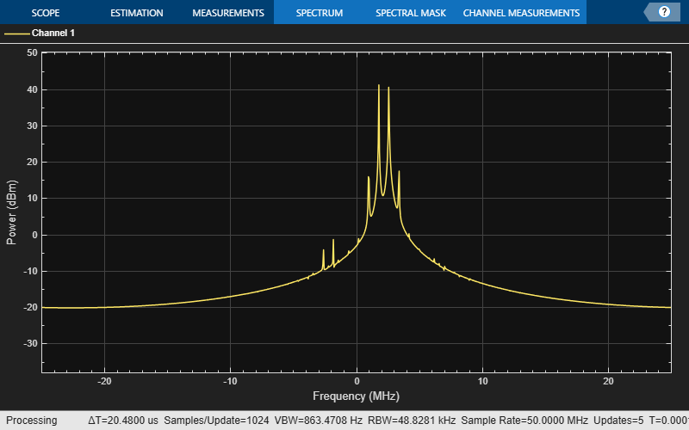Open the Estimation tab
The height and width of the screenshot is (430, 689).
[136, 13]
